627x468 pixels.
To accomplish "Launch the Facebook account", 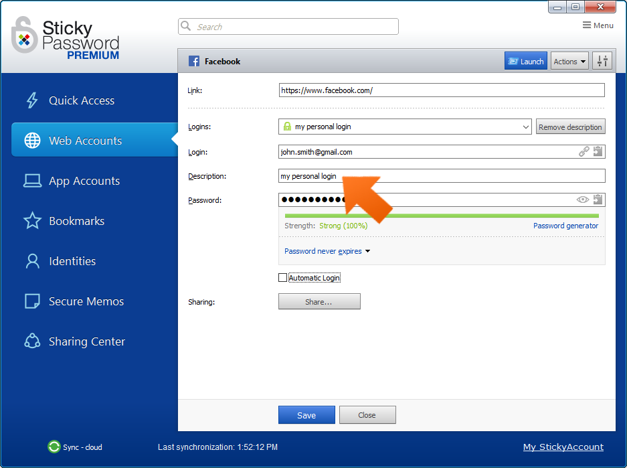I will click(x=526, y=61).
